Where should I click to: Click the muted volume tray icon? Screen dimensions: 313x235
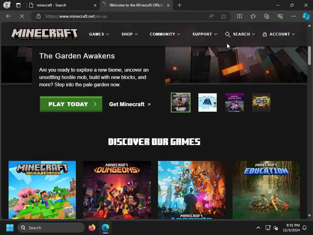coord(276,228)
